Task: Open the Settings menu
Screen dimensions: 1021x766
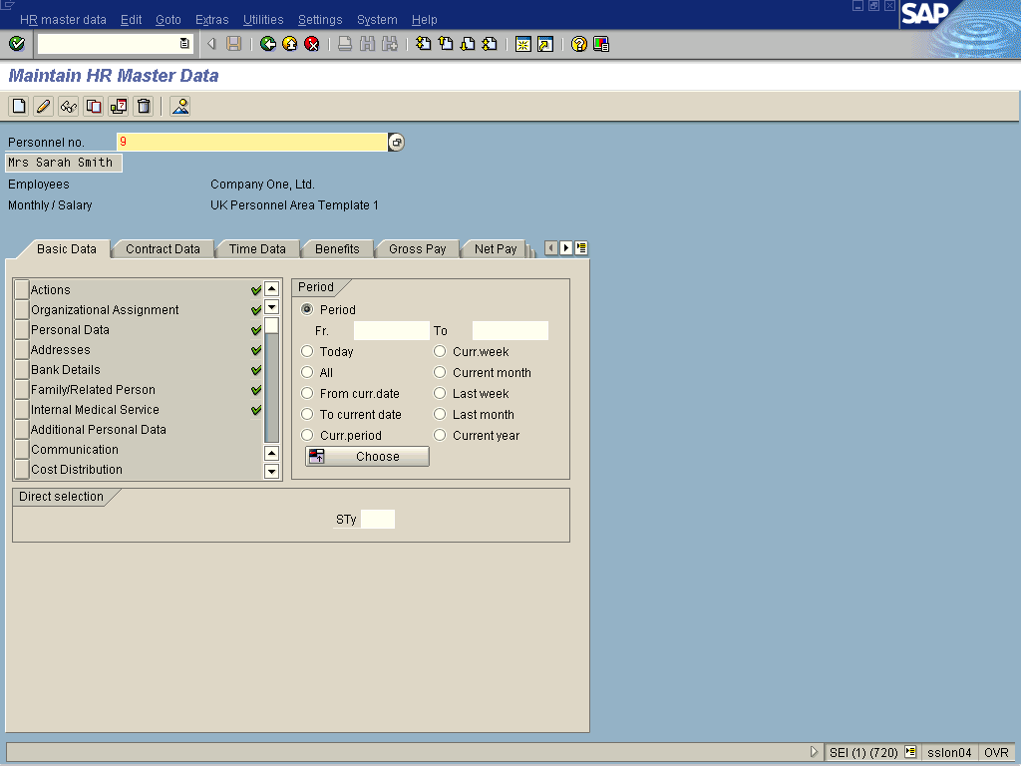Action: pos(320,20)
